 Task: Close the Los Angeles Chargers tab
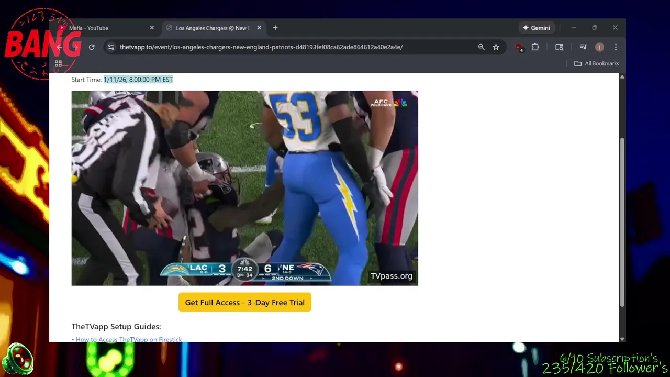click(259, 28)
